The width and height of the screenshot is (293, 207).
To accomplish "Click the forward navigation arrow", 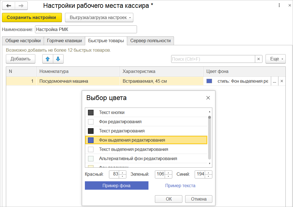I will [21, 6].
